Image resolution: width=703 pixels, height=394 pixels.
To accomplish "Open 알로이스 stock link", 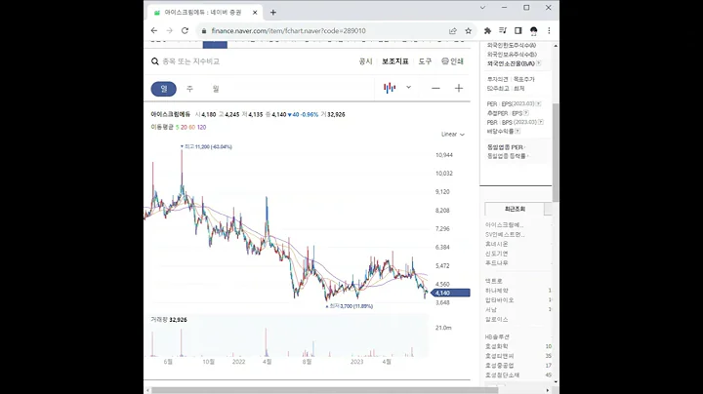I will click(496, 319).
